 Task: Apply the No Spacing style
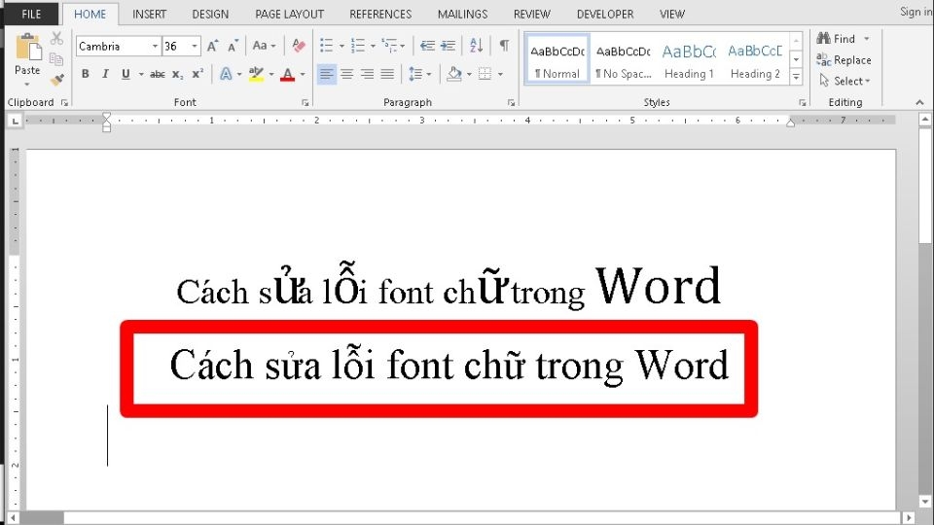(x=623, y=58)
